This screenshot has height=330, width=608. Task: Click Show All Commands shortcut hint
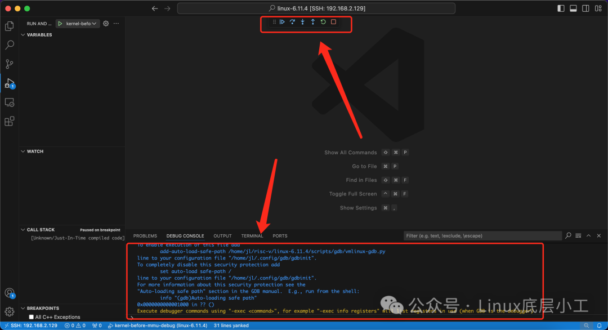(366, 153)
